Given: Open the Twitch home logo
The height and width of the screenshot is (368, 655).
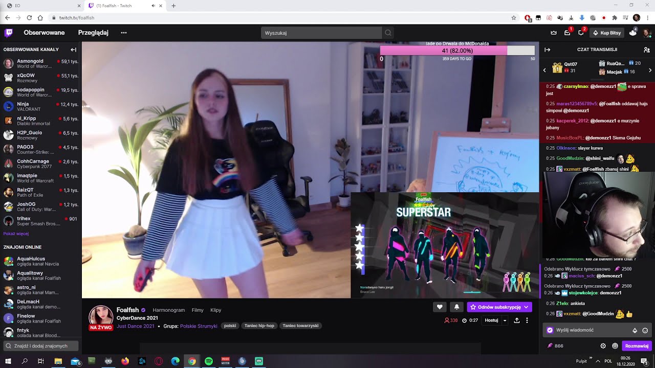Looking at the screenshot, I should (9, 33).
